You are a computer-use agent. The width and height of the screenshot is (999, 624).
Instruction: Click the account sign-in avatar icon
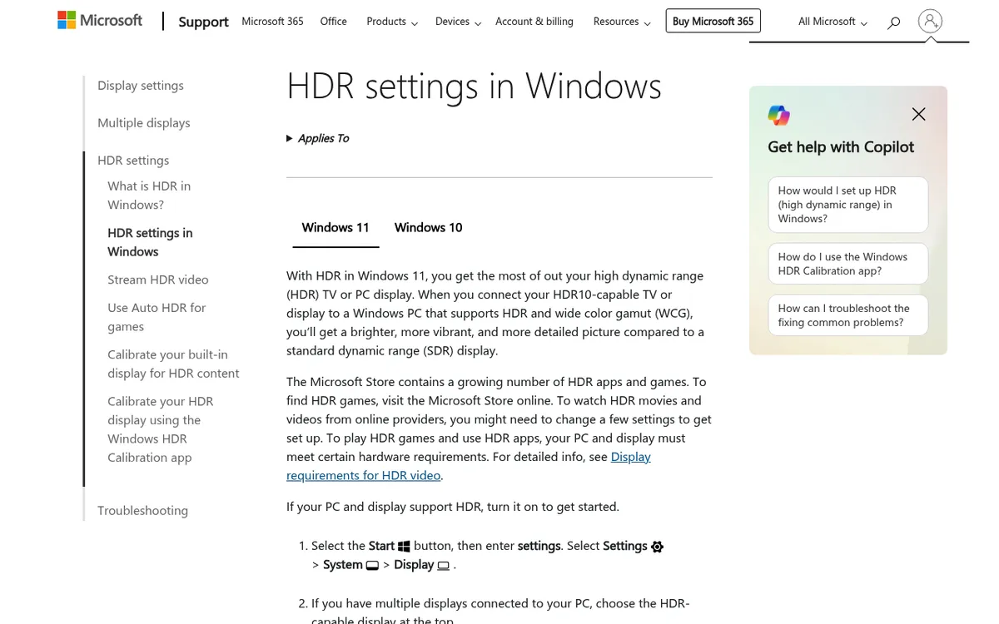pyautogui.click(x=930, y=22)
